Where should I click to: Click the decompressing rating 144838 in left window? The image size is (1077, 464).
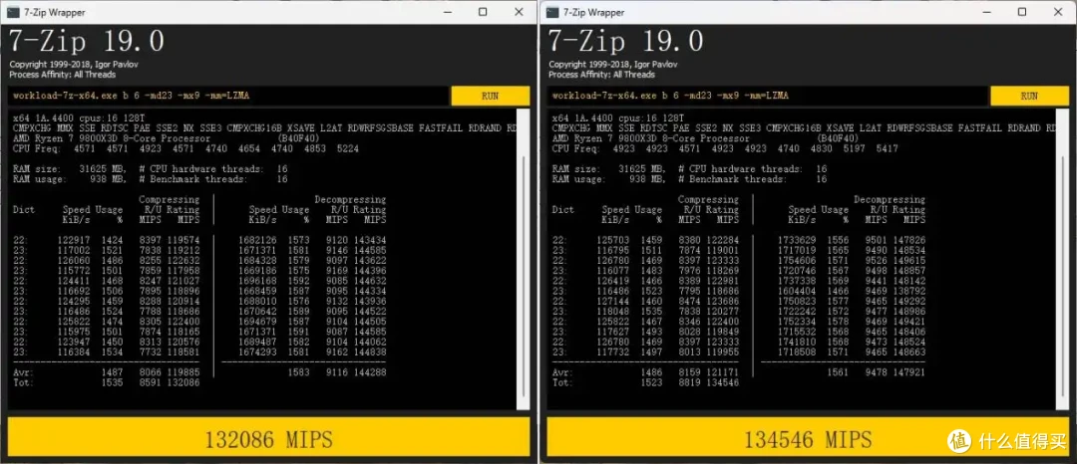coord(368,351)
